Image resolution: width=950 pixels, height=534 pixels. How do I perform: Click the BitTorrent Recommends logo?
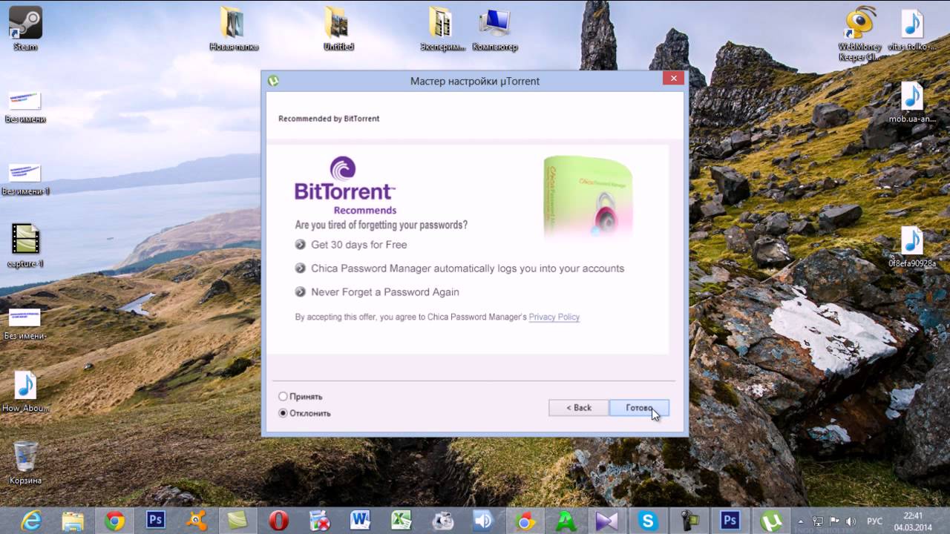click(345, 185)
